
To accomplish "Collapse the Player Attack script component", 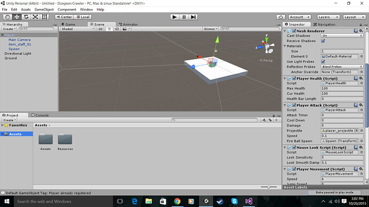I will (x=285, y=105).
